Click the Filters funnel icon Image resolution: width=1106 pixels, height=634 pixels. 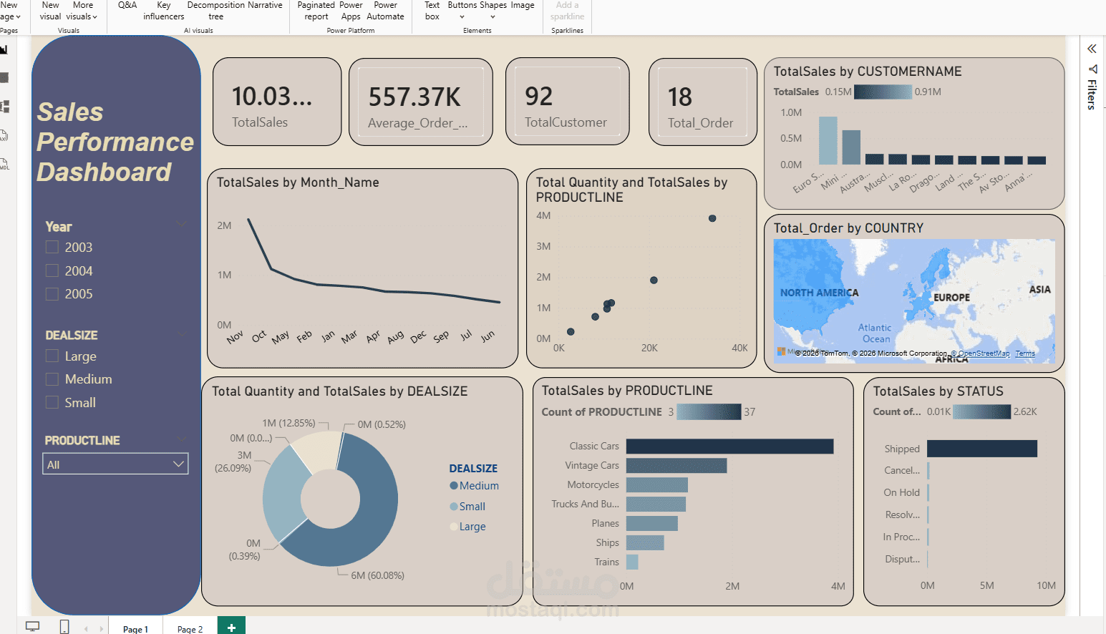(1092, 69)
